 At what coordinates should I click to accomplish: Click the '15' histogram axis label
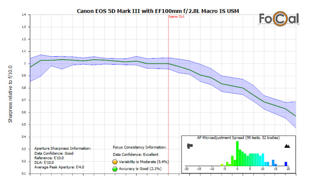(275, 169)
